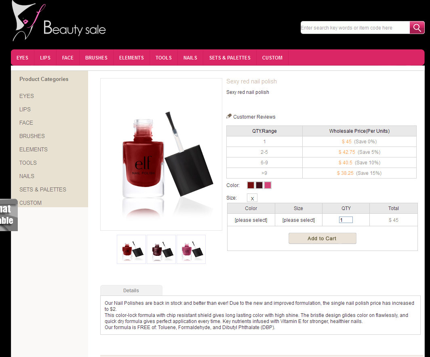The width and height of the screenshot is (430, 357).
Task: Click the 2-5 quantity range cell
Action: pyautogui.click(x=264, y=152)
